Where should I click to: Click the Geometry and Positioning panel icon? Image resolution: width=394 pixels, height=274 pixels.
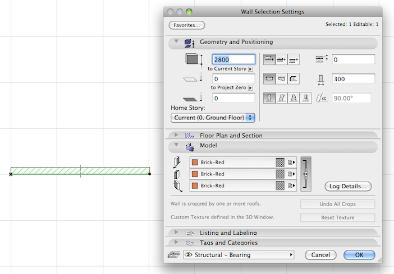(x=189, y=43)
